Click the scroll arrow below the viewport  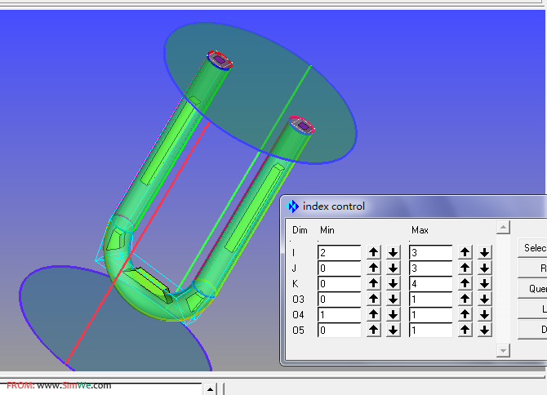point(209,389)
